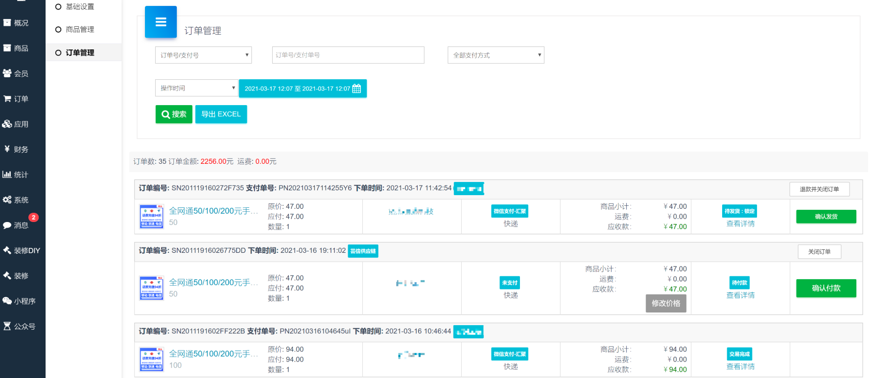This screenshot has width=872, height=378.
Task: Open 统计 bar chart statistics icon
Action: pos(7,175)
